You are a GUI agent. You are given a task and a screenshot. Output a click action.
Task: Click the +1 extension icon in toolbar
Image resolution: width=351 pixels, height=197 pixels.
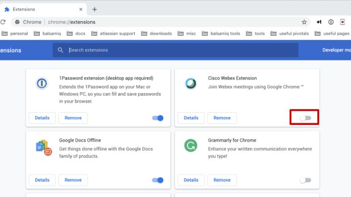click(319, 22)
